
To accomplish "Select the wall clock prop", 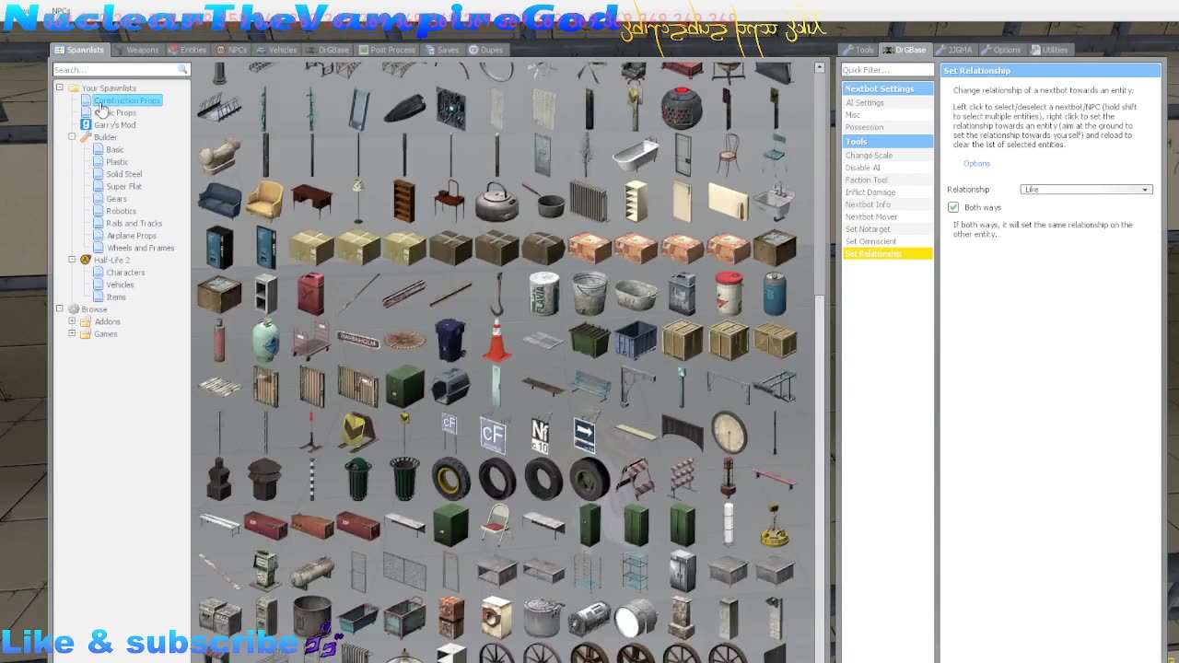I will [x=728, y=433].
